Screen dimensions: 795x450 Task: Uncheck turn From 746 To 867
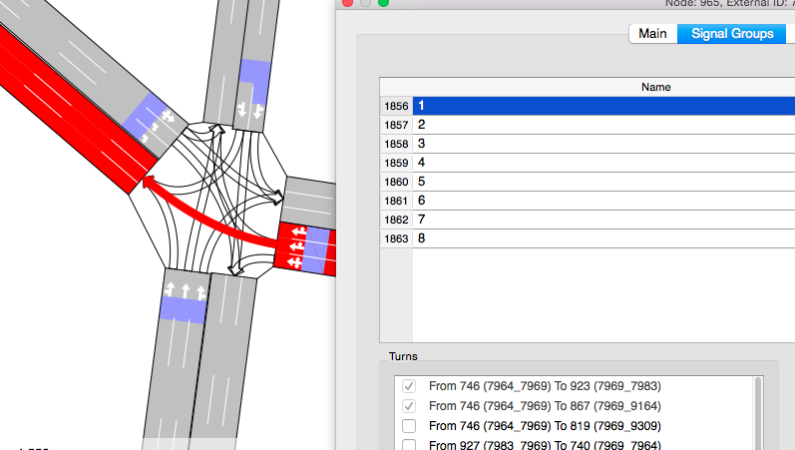click(408, 406)
